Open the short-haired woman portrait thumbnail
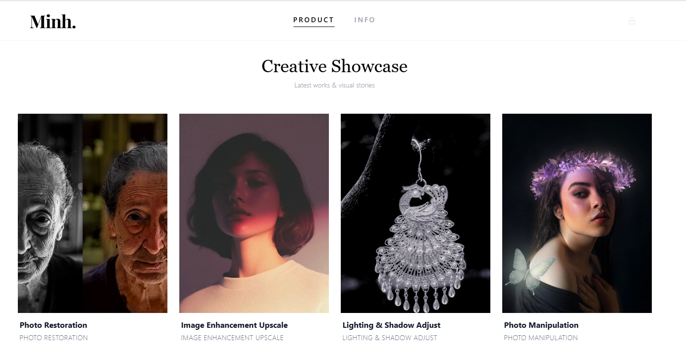Screen dimensions: 686x354 254,213
